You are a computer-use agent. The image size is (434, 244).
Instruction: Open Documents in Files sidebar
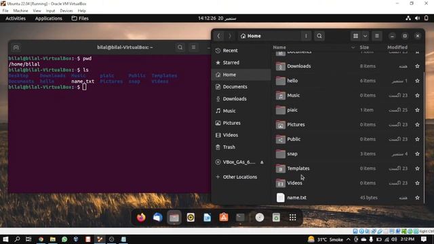pyautogui.click(x=241, y=87)
